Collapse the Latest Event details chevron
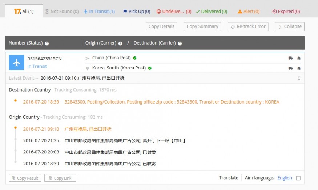 coord(299,78)
